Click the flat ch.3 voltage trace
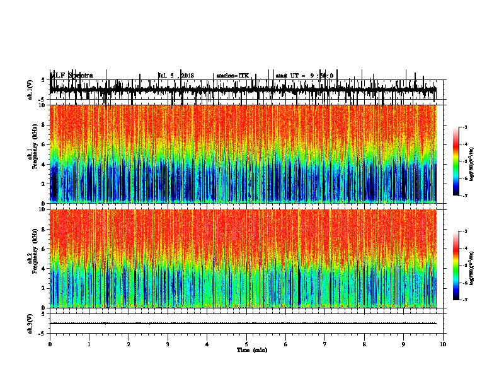This screenshot has width=499, height=386. (243, 324)
